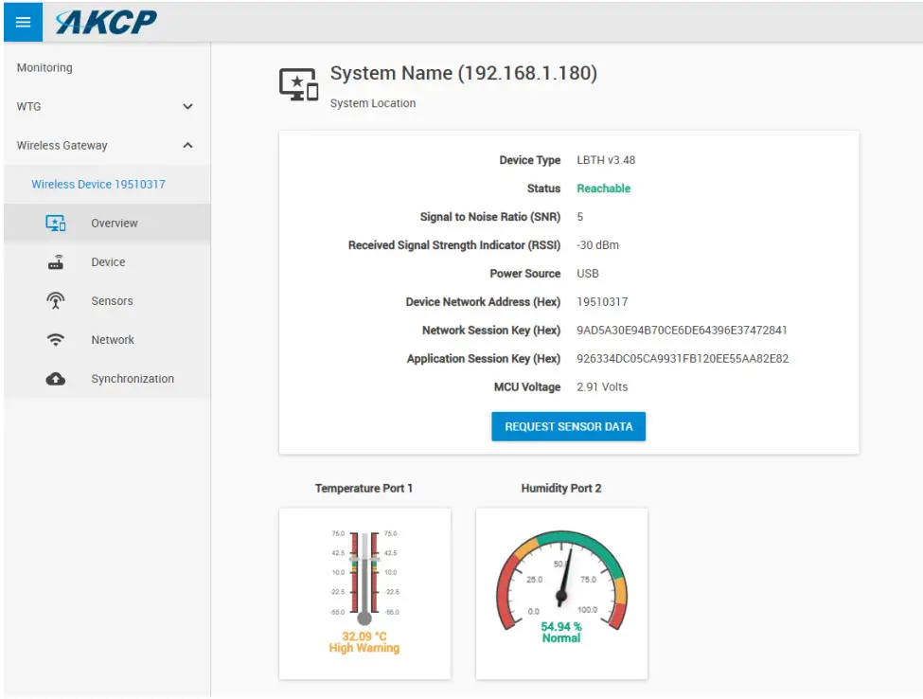This screenshot has width=923, height=699.
Task: Click the AKCP logo in the header
Action: [x=104, y=21]
